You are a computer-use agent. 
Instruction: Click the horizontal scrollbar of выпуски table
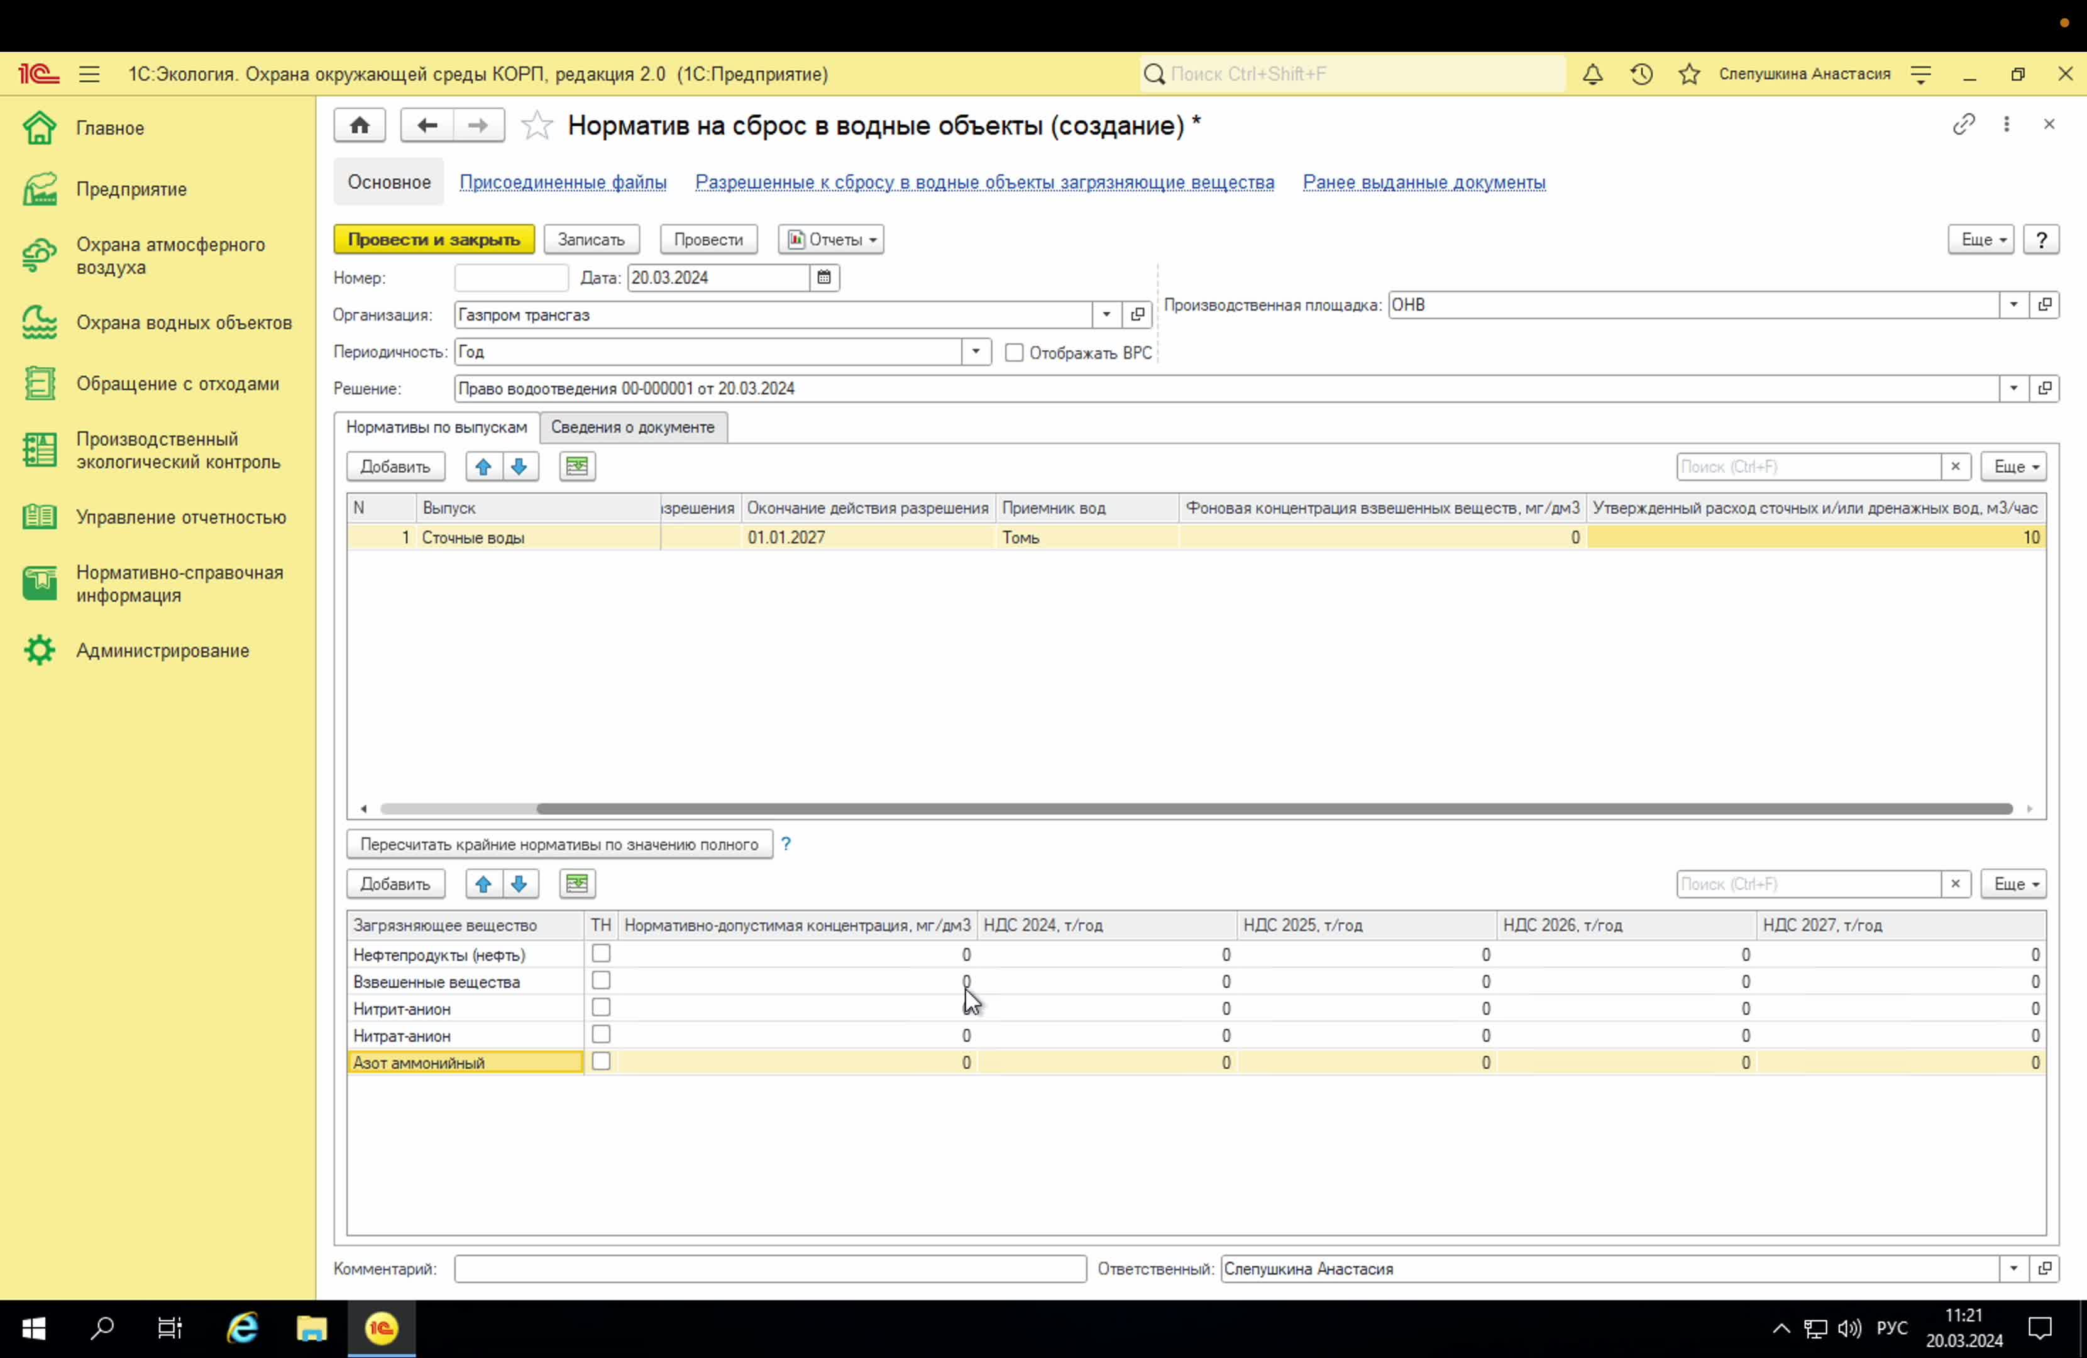click(1274, 809)
